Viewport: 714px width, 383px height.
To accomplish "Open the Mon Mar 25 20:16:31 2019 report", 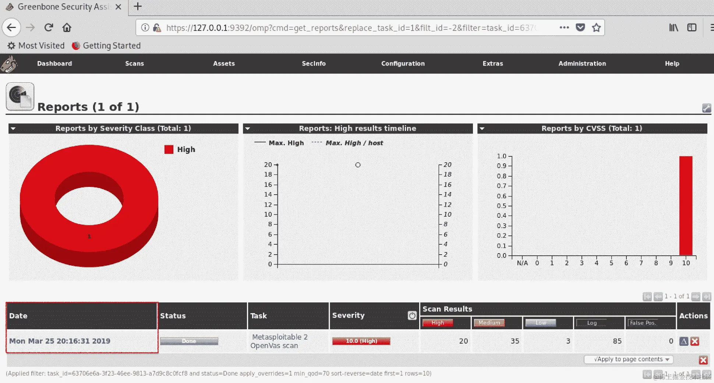I will pyautogui.click(x=60, y=341).
